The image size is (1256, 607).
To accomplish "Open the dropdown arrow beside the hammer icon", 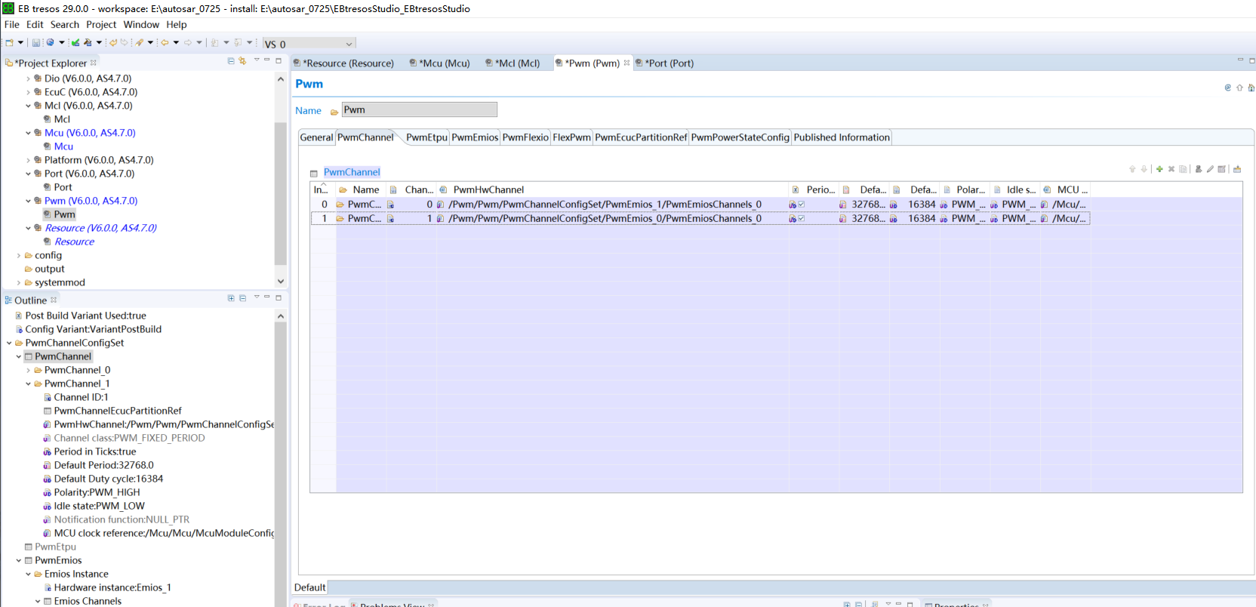I will (x=99, y=43).
